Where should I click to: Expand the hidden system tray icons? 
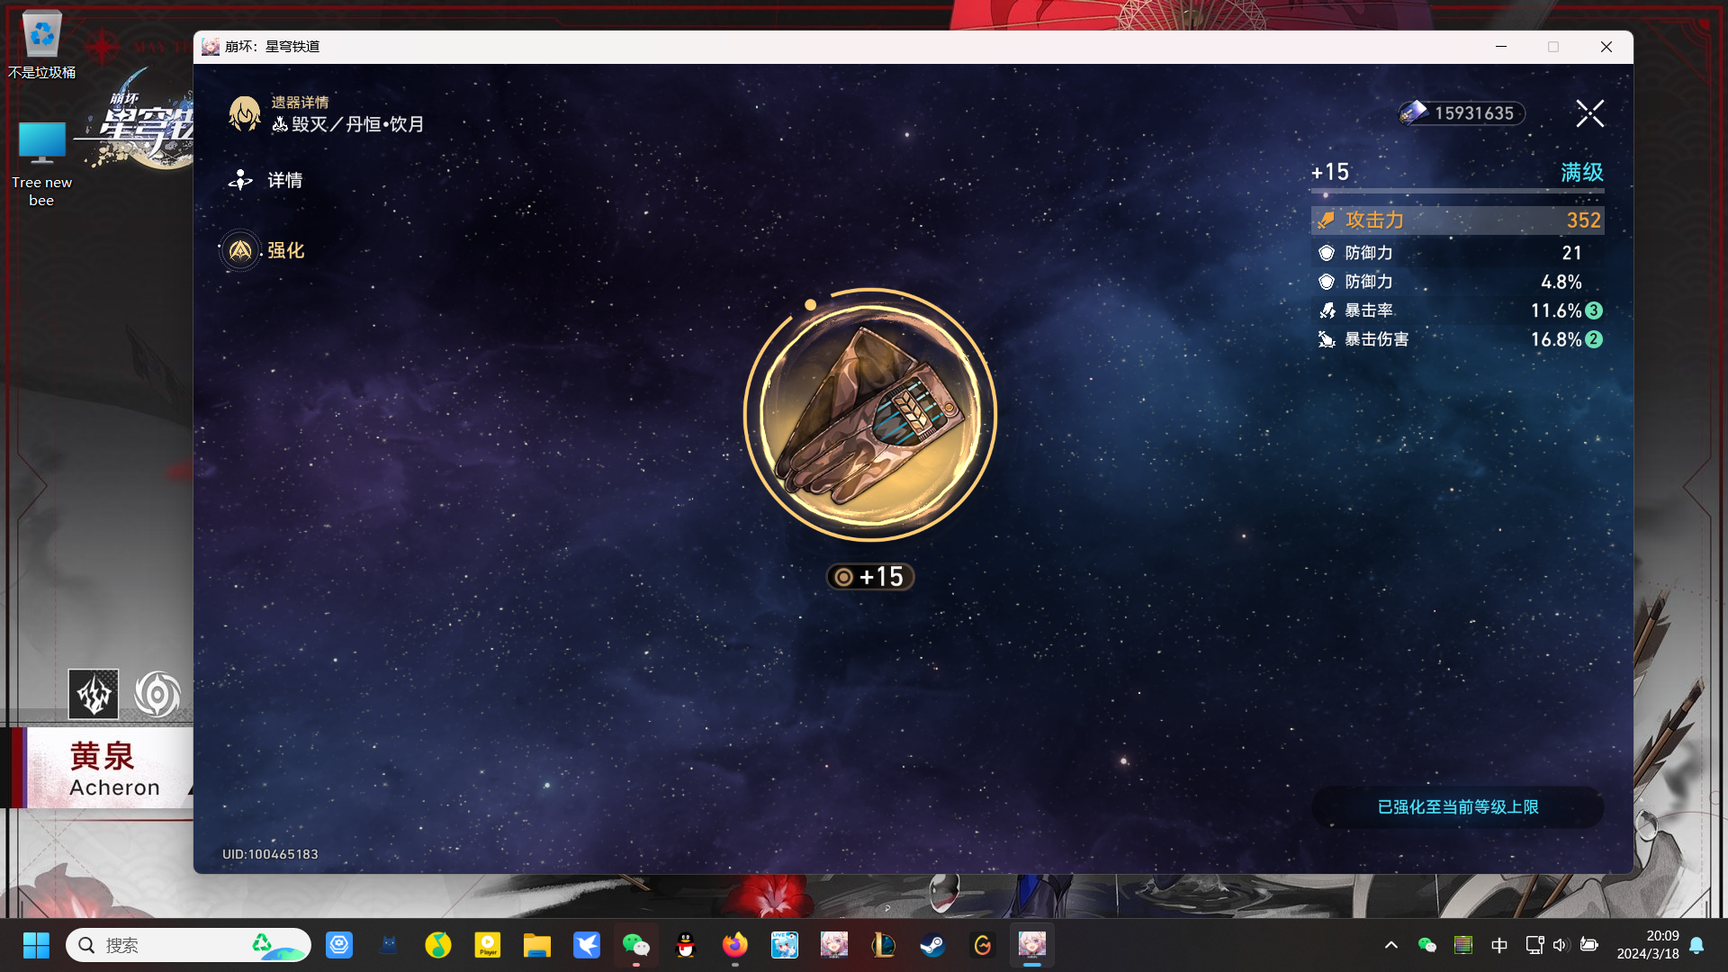[1390, 945]
